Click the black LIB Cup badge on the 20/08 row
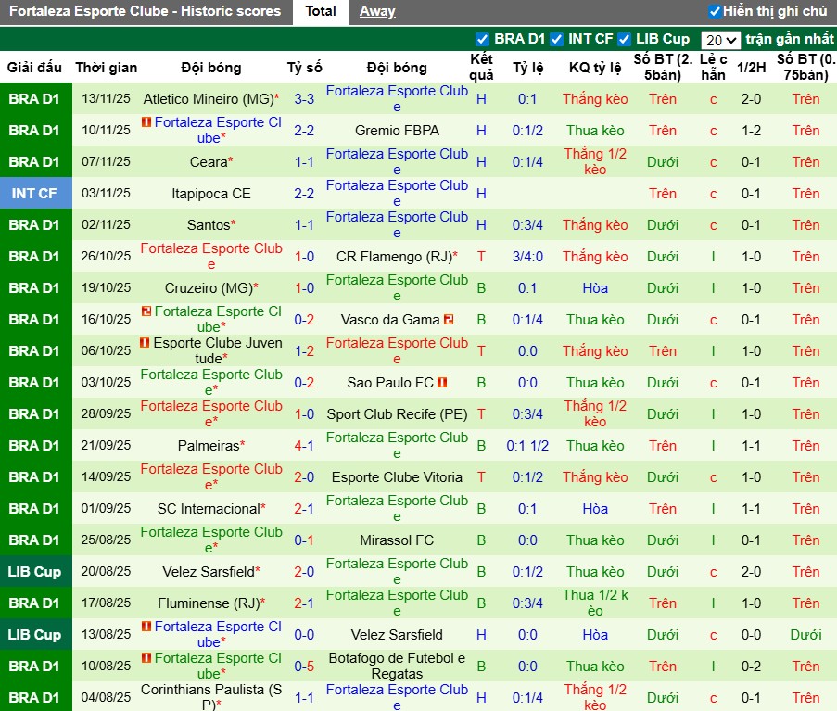The width and height of the screenshot is (837, 711). [35, 571]
